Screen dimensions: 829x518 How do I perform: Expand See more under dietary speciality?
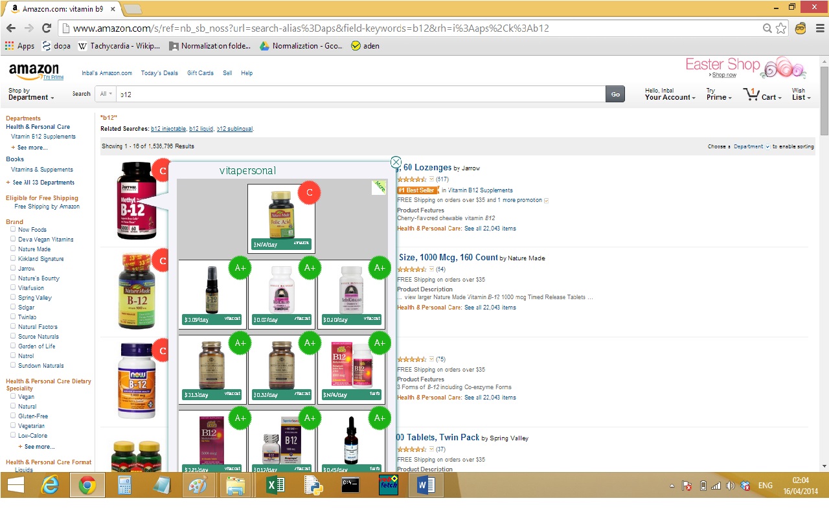coord(40,447)
